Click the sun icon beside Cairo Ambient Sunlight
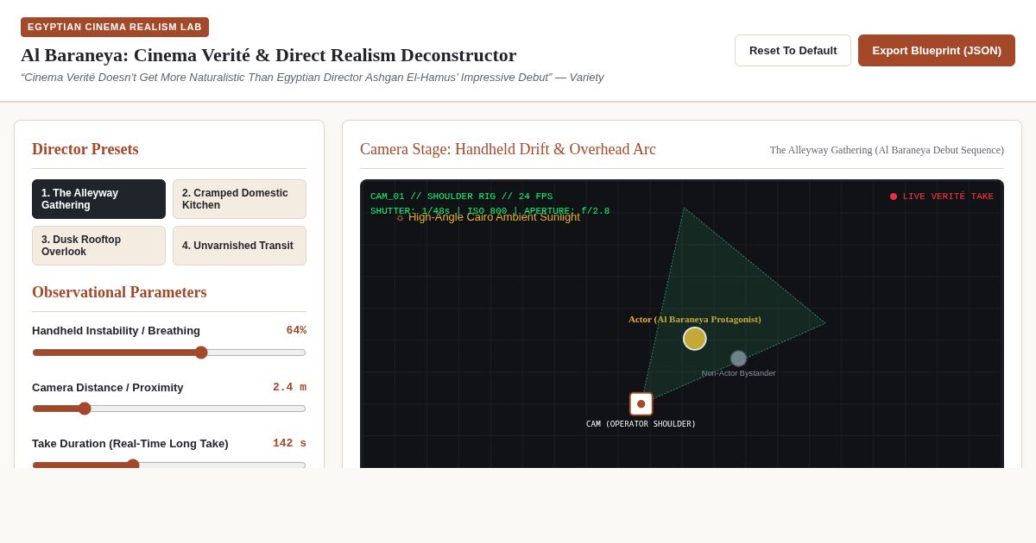This screenshot has height=543, width=1036. pyautogui.click(x=401, y=218)
